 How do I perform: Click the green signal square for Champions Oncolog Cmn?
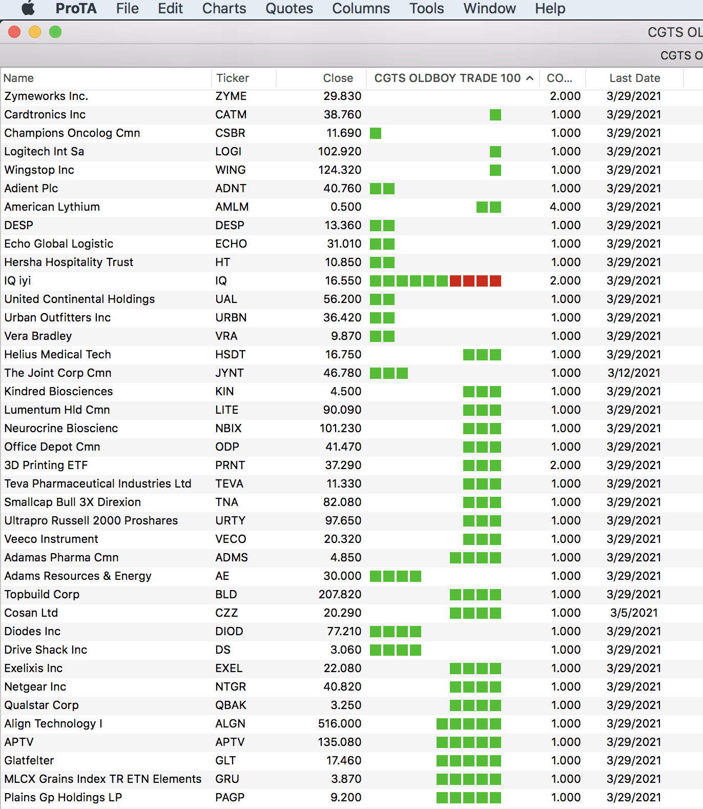point(376,133)
